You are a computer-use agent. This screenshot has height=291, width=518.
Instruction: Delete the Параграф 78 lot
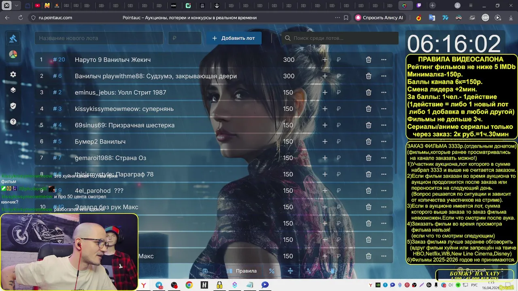point(369,174)
